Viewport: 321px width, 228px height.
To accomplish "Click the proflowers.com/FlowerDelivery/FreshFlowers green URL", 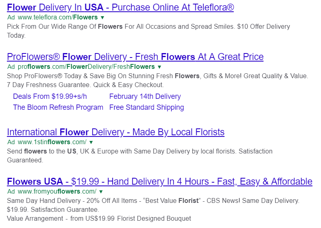I will pyautogui.click(x=86, y=67).
